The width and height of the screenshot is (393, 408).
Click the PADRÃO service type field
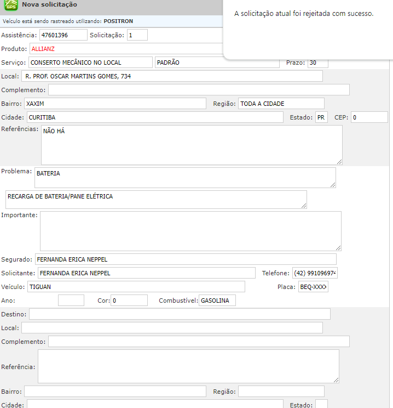click(216, 63)
